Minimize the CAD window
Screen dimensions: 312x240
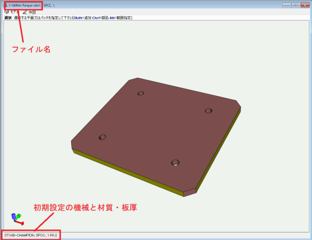(286, 5)
